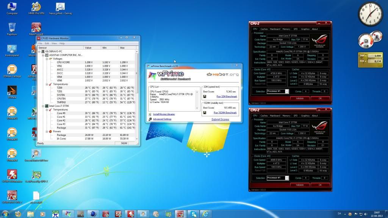Open the Selection dropdown in the lower CPU-Z window
Image resolution: width=388 pixels, height=218 pixels.
coord(286,178)
